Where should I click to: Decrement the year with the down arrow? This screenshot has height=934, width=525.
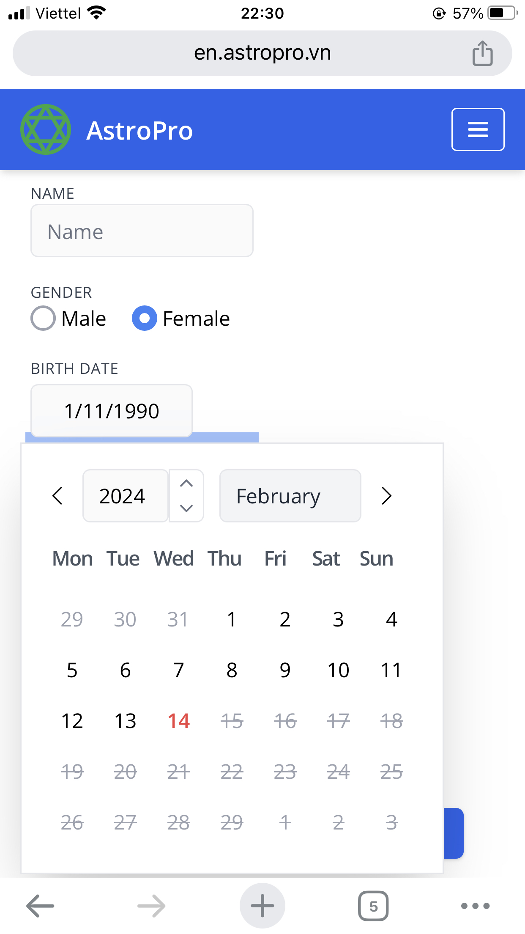pos(186,509)
